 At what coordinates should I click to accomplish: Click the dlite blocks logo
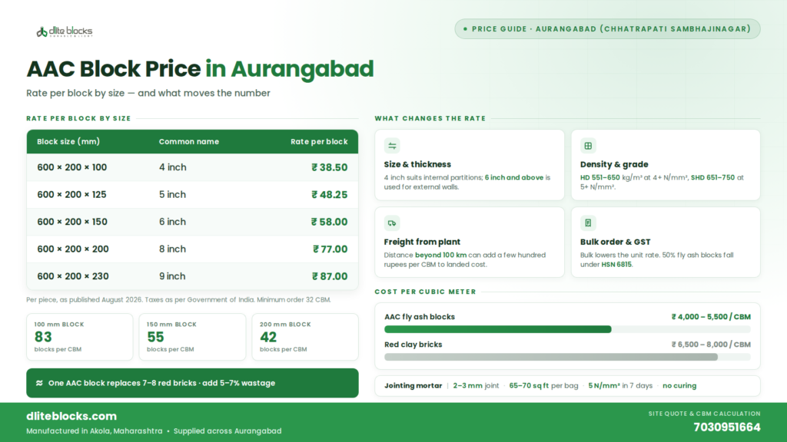[x=65, y=31]
